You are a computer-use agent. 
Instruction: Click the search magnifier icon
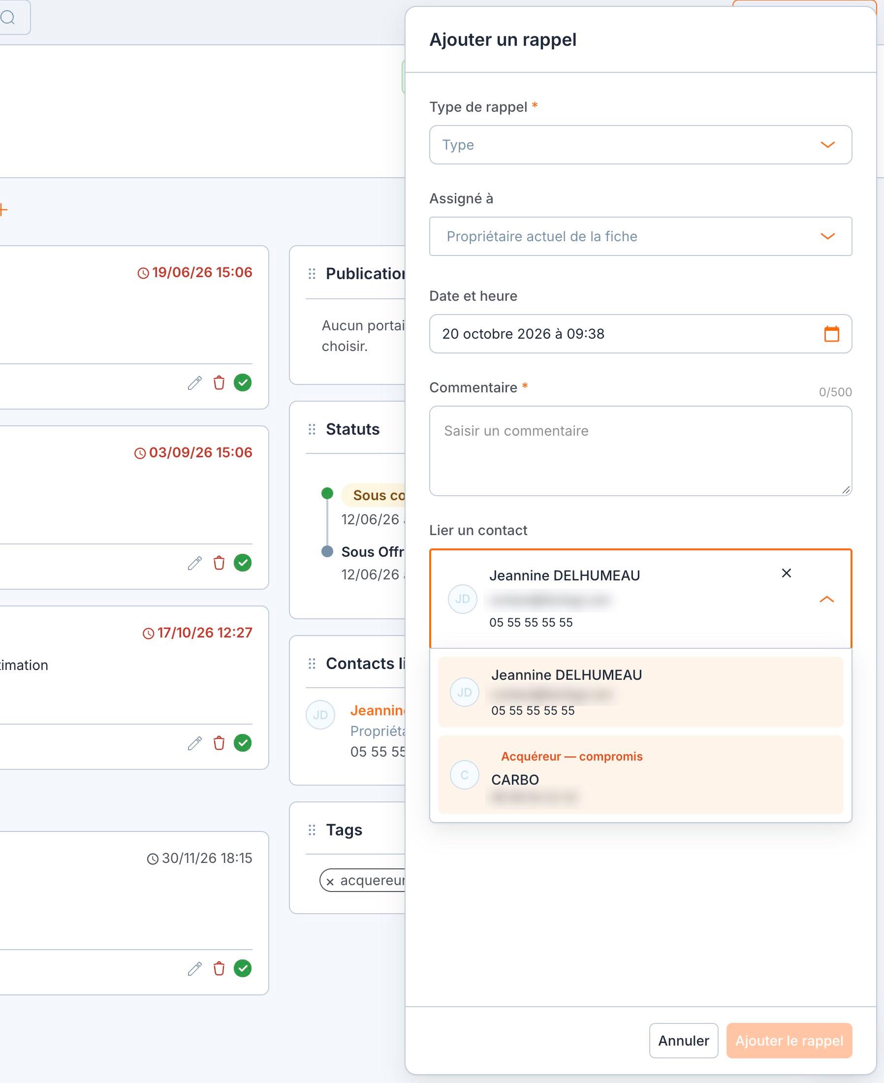point(8,18)
